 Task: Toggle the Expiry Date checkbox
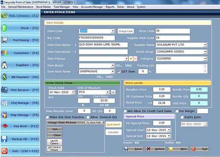182,117
